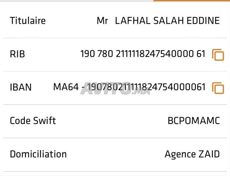Click the AVITO.MA watermark logo
This screenshot has height=176, width=230.
click(115, 89)
